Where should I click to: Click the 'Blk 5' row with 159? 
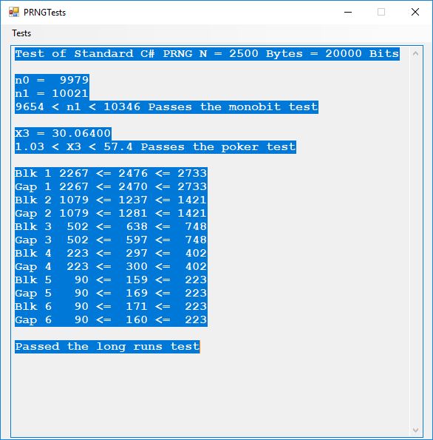coord(111,280)
